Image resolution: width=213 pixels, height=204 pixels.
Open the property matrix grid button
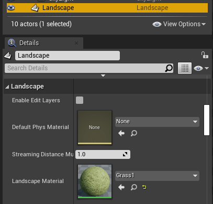click(185, 68)
